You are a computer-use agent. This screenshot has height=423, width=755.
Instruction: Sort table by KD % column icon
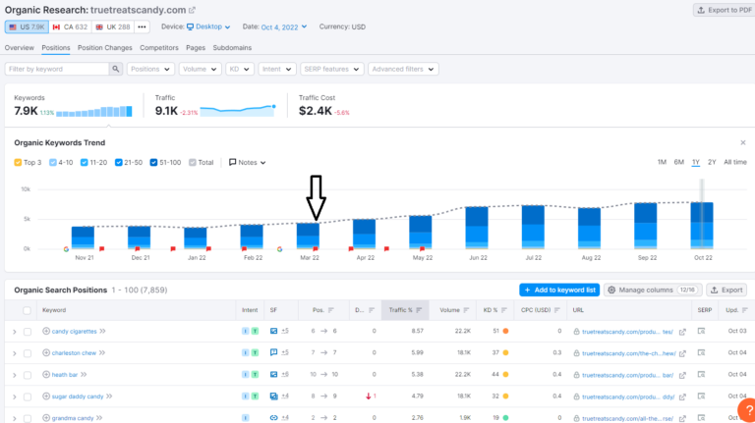[x=504, y=310]
